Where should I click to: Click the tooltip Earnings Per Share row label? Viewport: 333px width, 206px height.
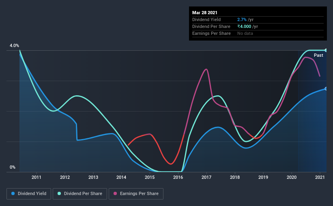point(211,33)
